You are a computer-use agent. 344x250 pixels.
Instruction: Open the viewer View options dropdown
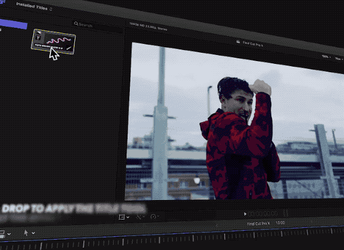(339, 59)
